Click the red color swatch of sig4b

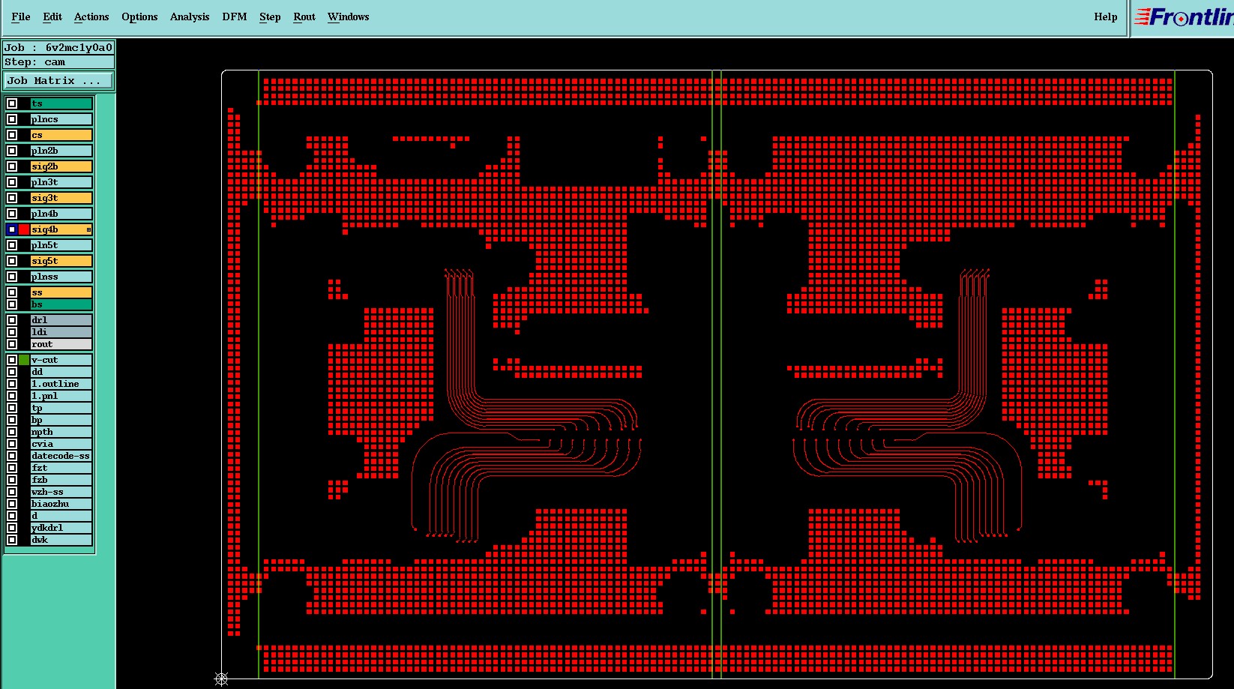24,229
